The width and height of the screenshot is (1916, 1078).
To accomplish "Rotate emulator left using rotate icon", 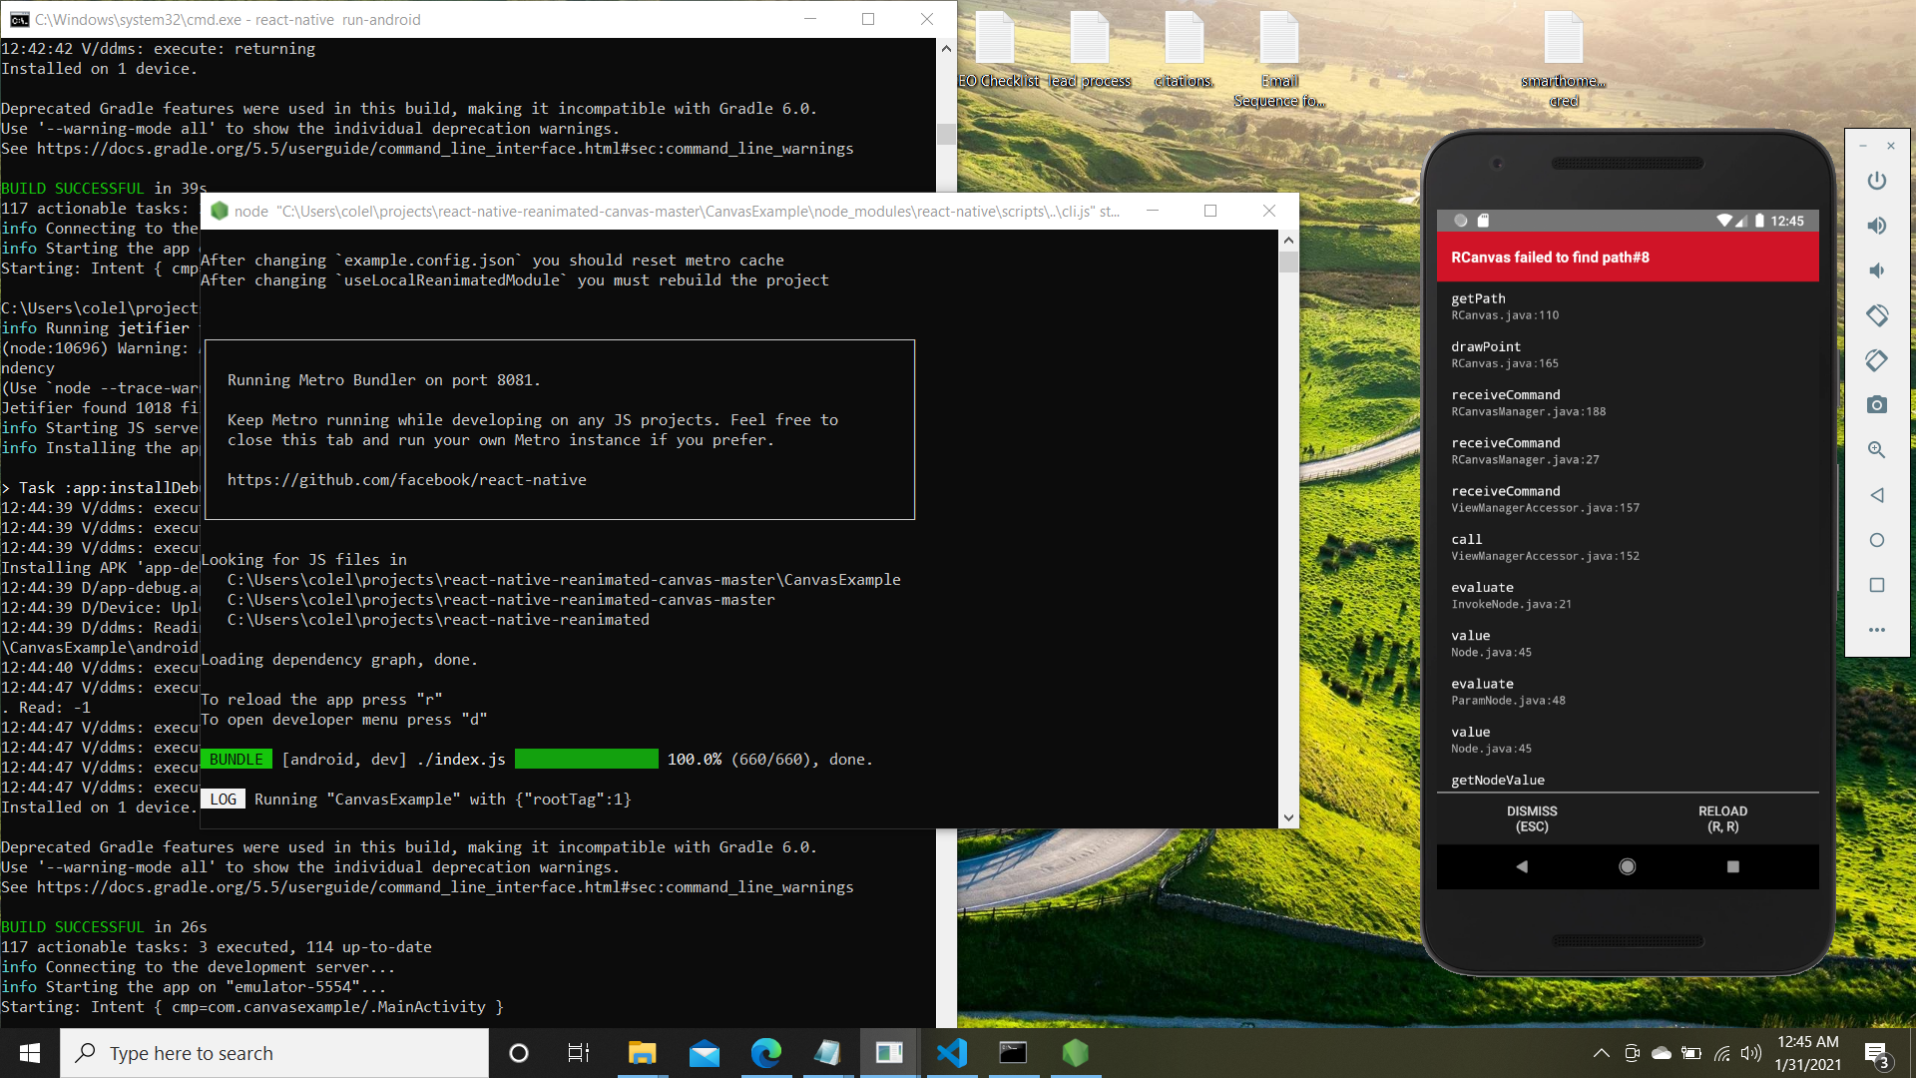I will coord(1876,315).
